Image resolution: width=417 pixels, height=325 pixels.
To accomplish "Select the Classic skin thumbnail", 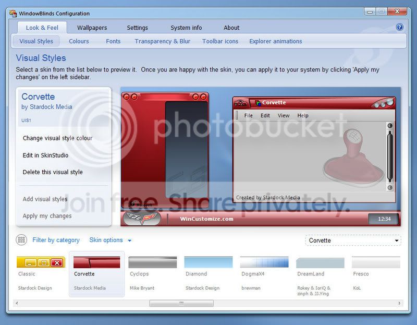I will pos(41,274).
